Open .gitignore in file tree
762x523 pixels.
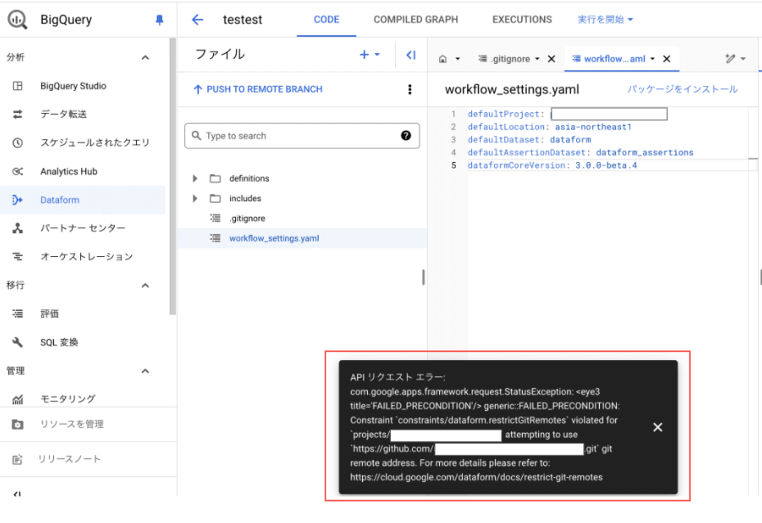pos(247,218)
